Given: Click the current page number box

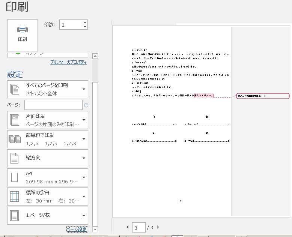Looking at the screenshot, I should pos(138,227).
